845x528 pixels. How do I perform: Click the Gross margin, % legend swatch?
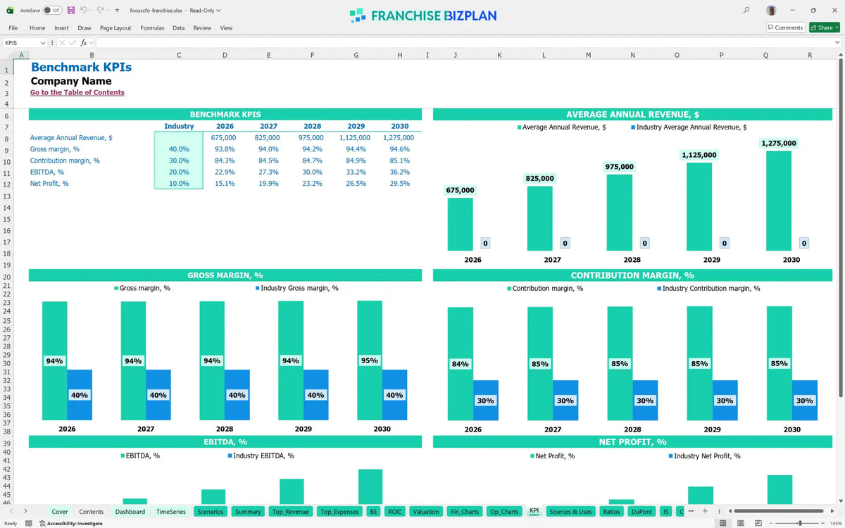click(115, 288)
